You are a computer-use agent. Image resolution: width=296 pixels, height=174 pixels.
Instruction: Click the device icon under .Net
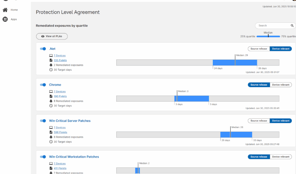tap(51, 56)
